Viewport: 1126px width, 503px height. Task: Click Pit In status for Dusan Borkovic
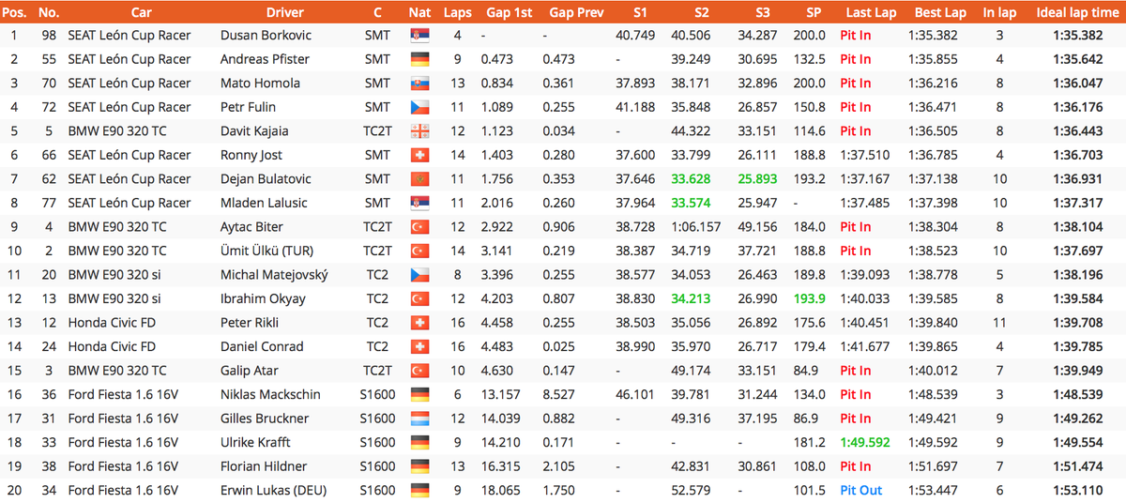[x=855, y=35]
